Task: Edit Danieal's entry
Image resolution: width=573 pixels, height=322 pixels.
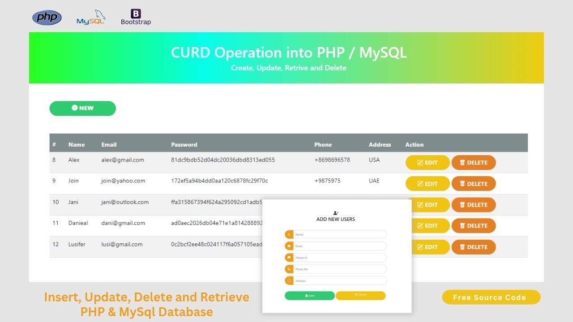Action: coord(430,226)
